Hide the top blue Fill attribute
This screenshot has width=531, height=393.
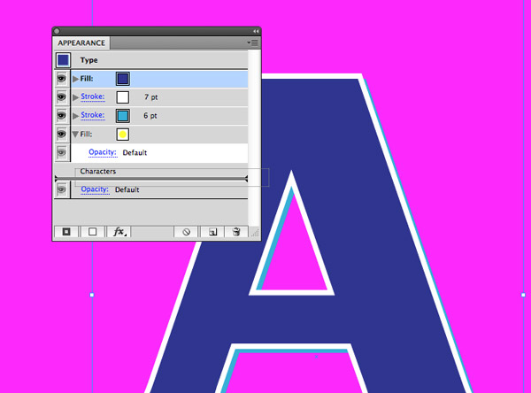pos(62,79)
